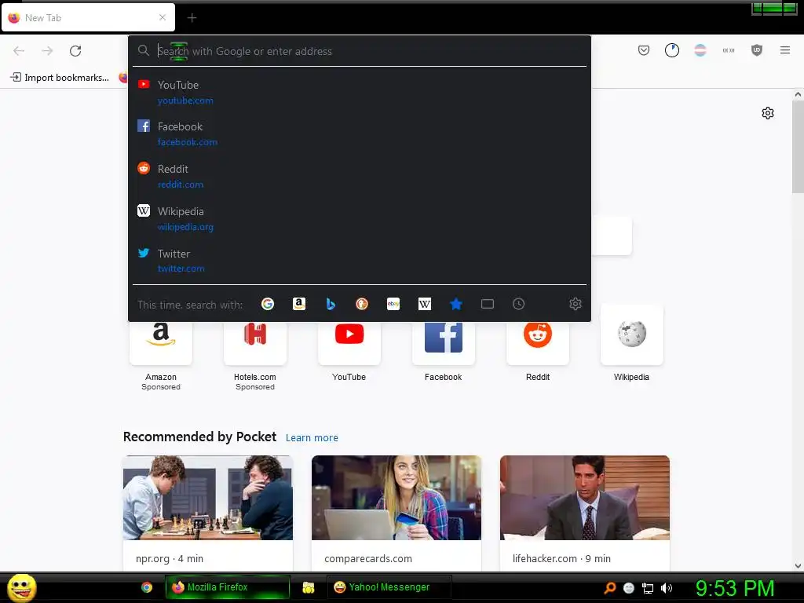
Task: Choose the Facebook suggestion in dropdown
Action: pyautogui.click(x=360, y=133)
